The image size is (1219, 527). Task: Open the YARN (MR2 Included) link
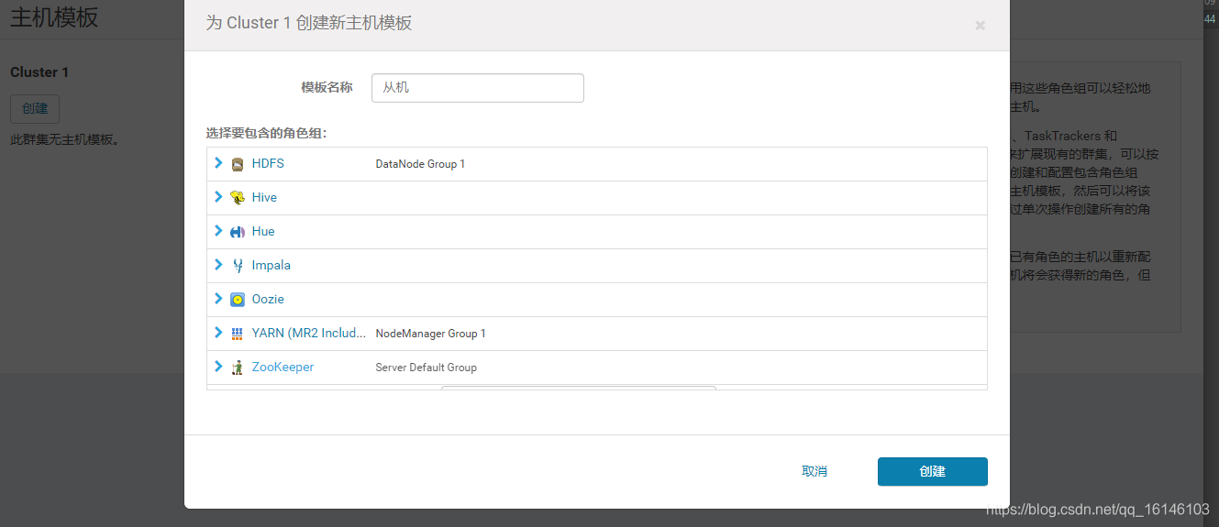(309, 333)
